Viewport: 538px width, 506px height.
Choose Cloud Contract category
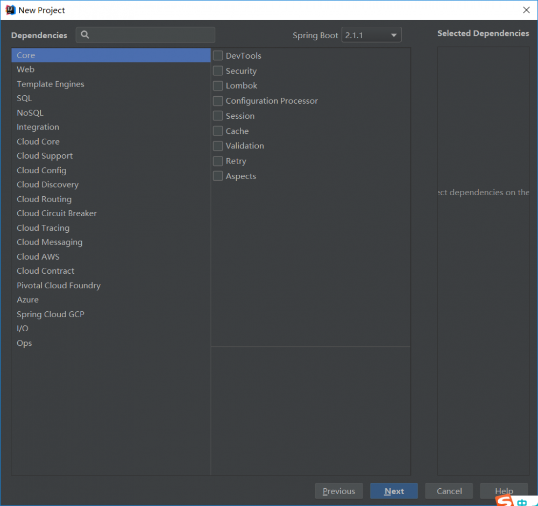[x=111, y=271]
